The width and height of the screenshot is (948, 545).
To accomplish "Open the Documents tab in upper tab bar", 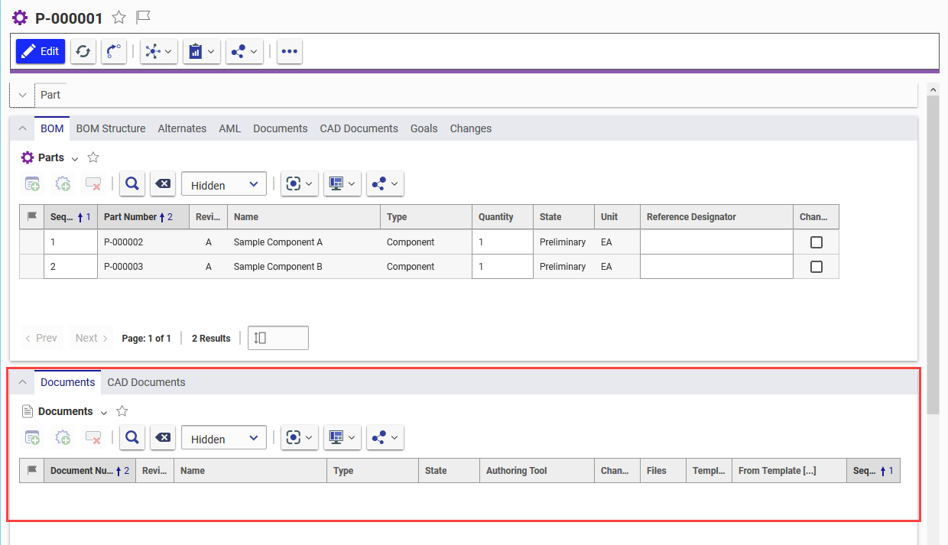I will click(280, 128).
